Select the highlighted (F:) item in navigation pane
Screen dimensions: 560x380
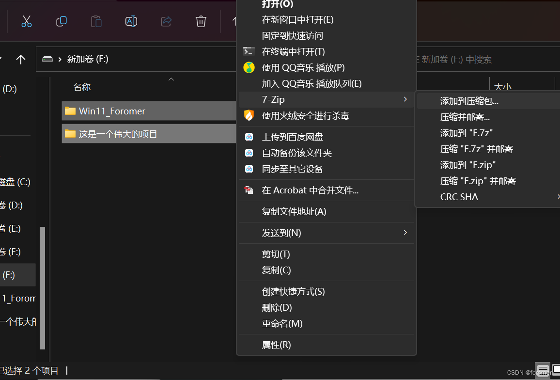17,275
